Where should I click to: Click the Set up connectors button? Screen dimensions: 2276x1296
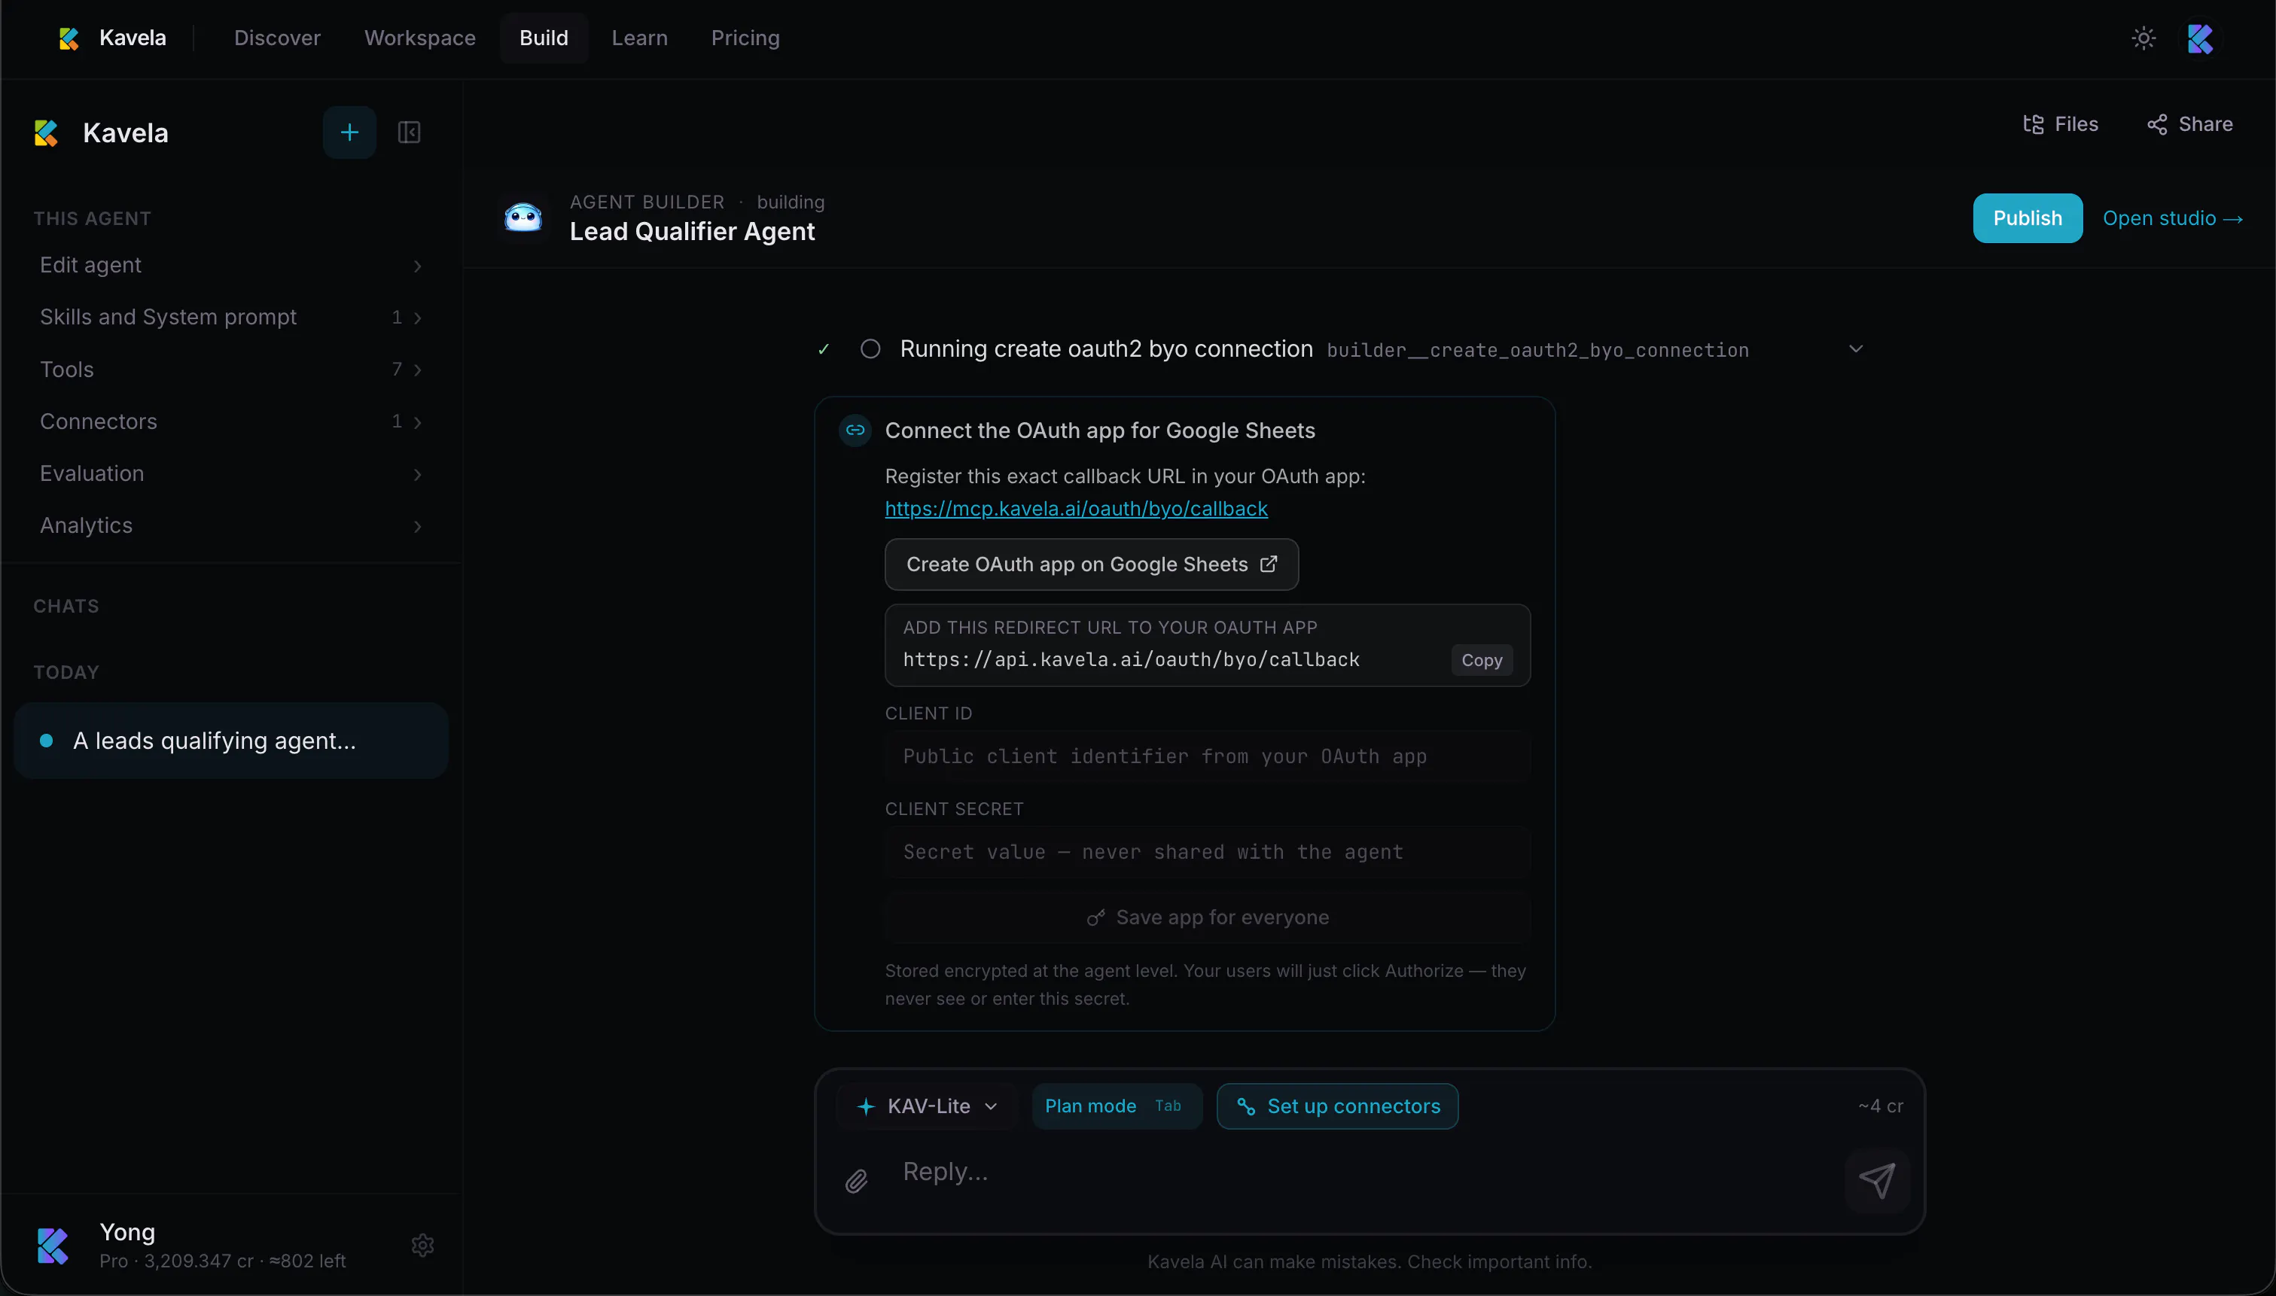1337,1106
